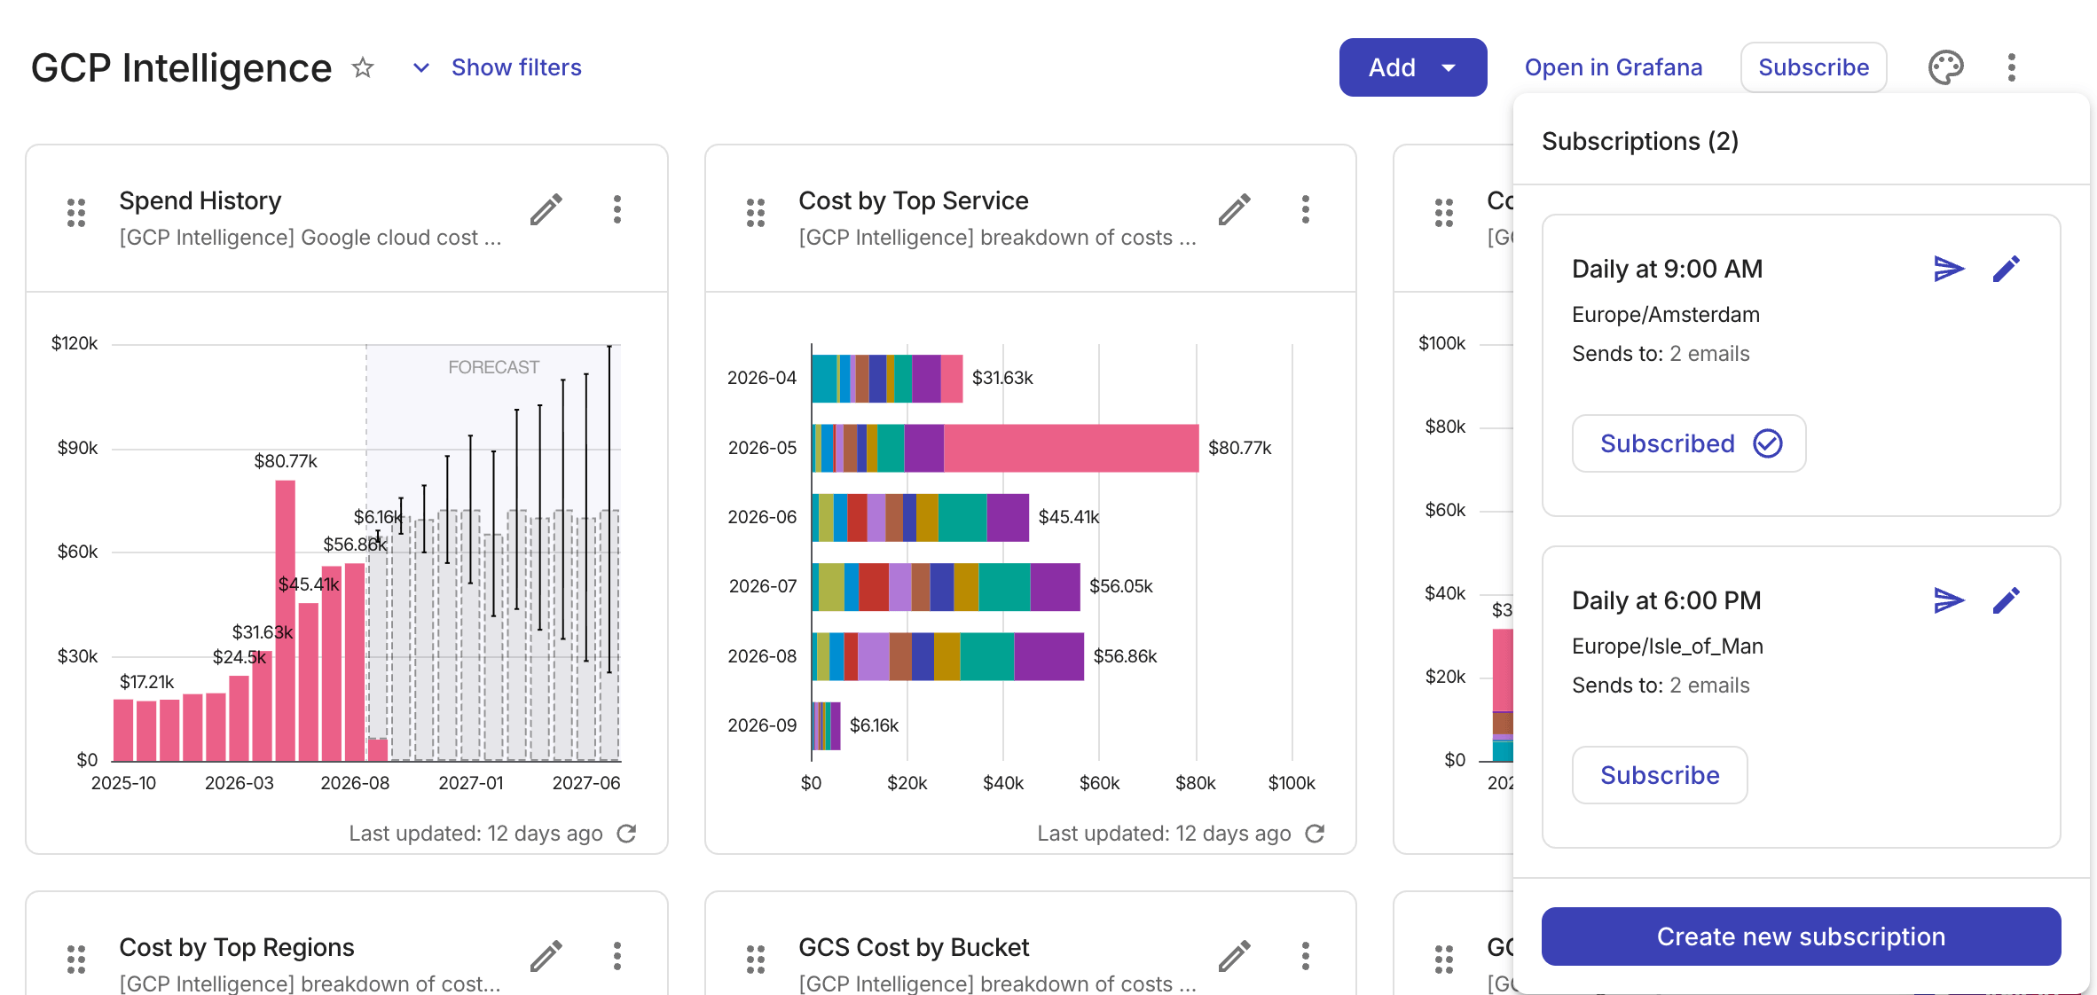
Task: Expand filters with the chevron beside Show filters
Action: pyautogui.click(x=421, y=67)
